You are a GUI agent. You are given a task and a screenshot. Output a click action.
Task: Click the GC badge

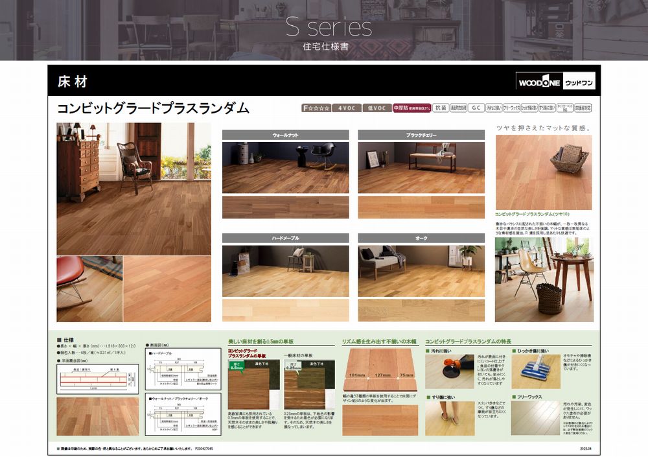pyautogui.click(x=476, y=108)
